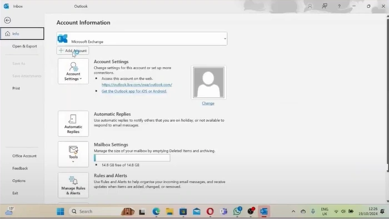The width and height of the screenshot is (389, 219).
Task: Open Office Account page
Action: click(x=24, y=156)
